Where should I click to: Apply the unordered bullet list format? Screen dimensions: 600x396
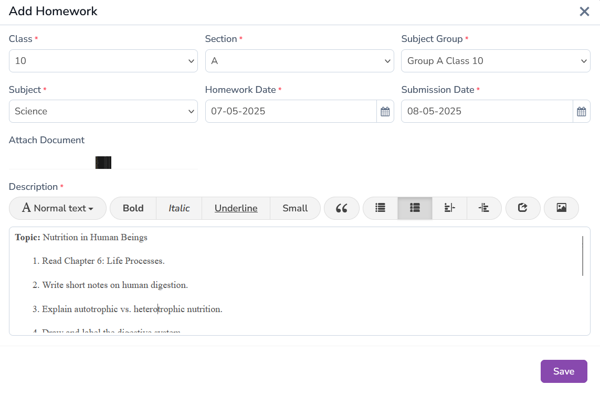(x=381, y=208)
